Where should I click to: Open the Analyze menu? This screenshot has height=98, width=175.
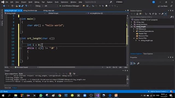(x=49, y=2)
